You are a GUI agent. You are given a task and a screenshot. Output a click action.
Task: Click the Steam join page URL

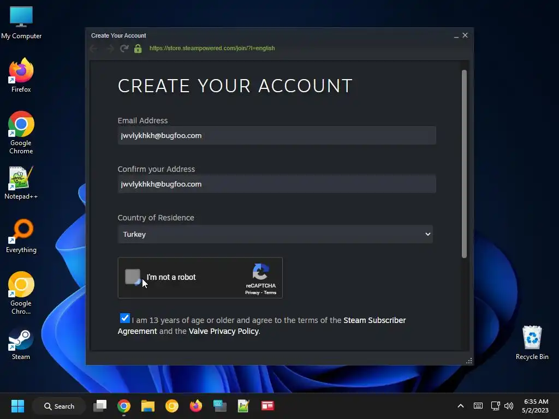212,49
